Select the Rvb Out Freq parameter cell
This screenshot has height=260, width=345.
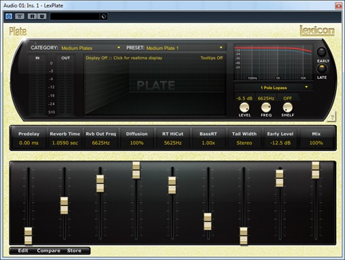pyautogui.click(x=101, y=138)
